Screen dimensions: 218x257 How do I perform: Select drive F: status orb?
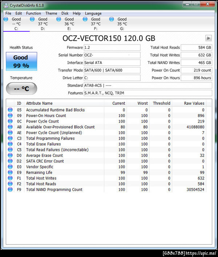[85, 19]
